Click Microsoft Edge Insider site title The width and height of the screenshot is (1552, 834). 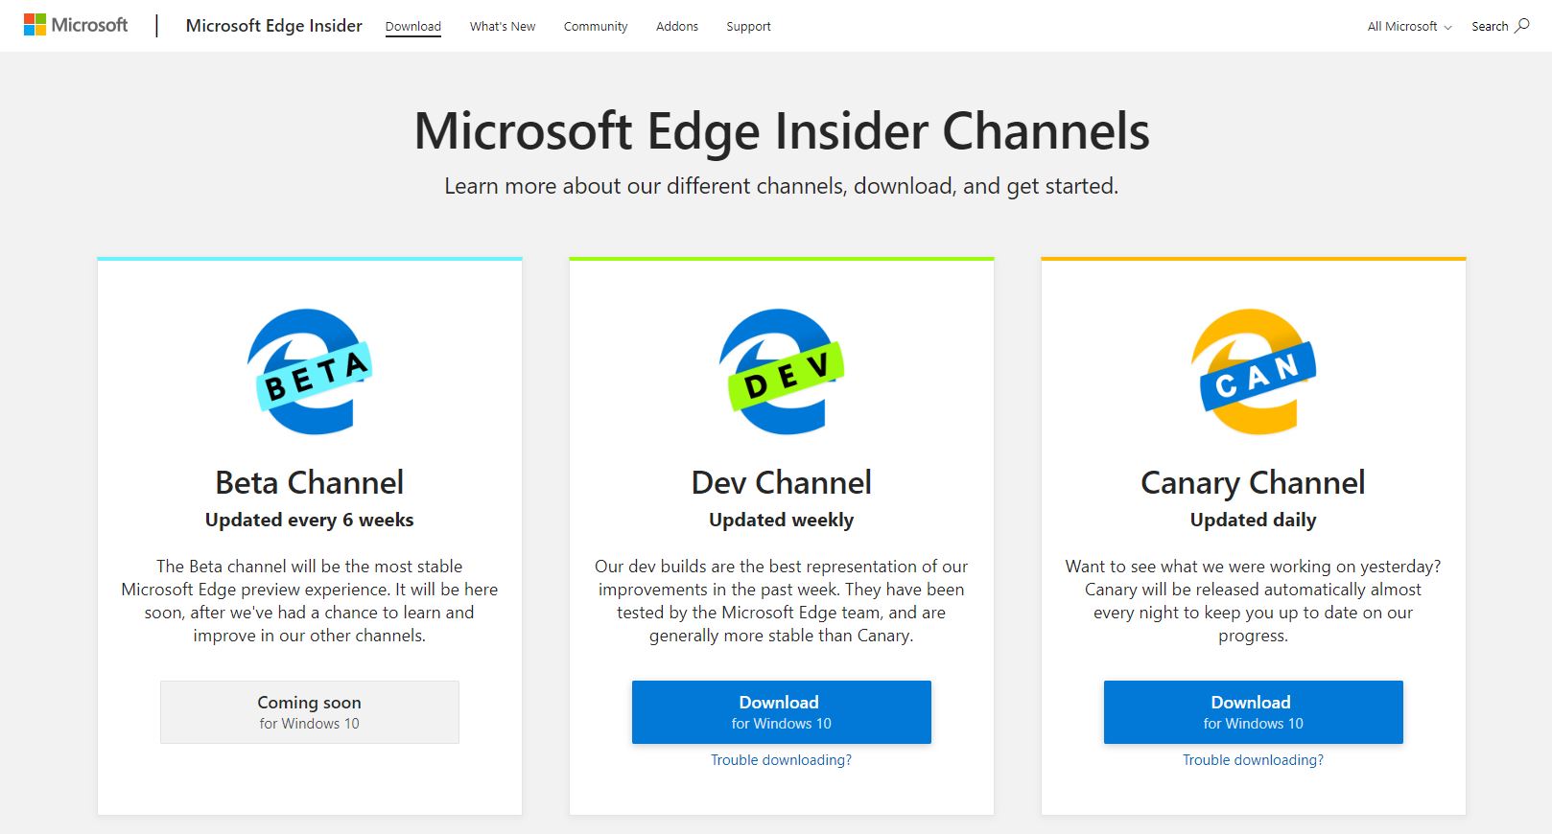point(274,26)
